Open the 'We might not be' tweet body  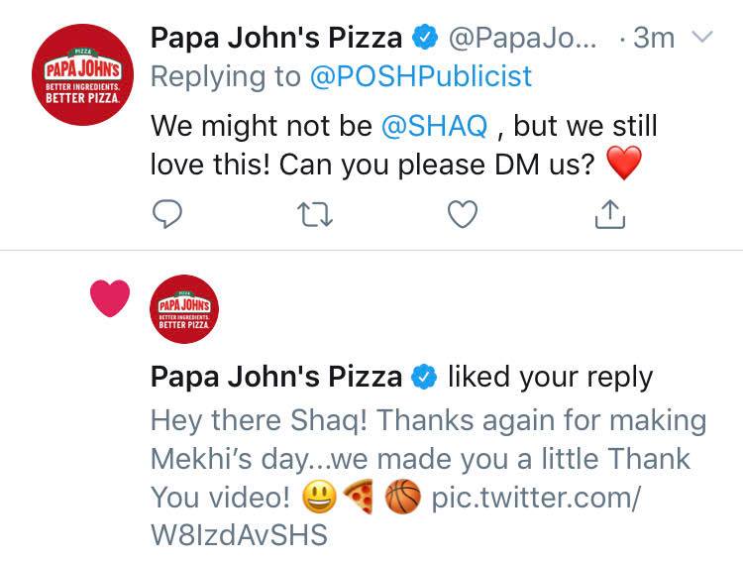point(404,146)
